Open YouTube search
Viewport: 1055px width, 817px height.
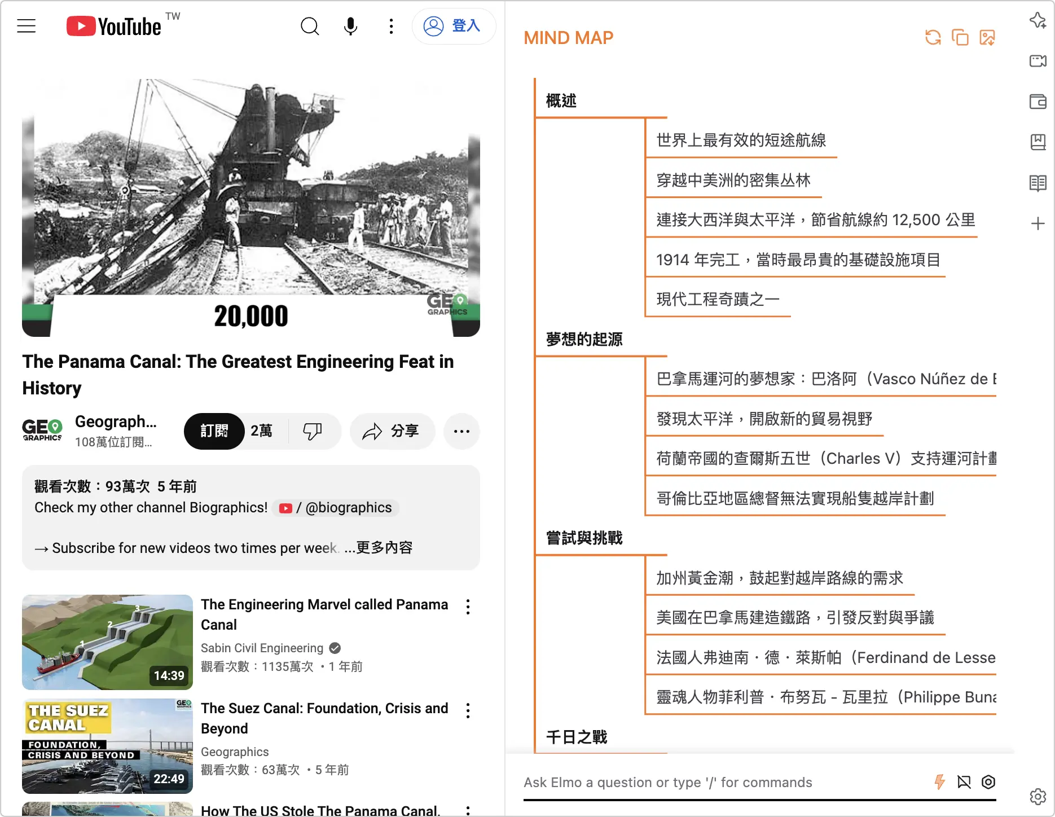coord(310,26)
